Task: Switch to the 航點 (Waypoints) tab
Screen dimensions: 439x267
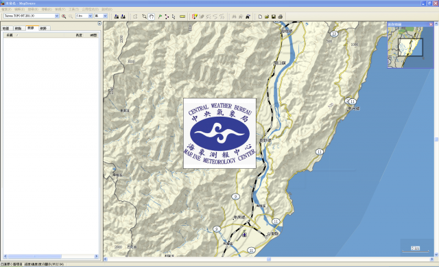Action: [19, 28]
